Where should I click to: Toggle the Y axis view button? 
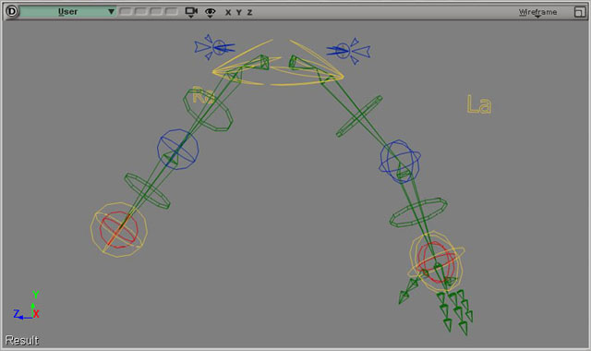238,12
